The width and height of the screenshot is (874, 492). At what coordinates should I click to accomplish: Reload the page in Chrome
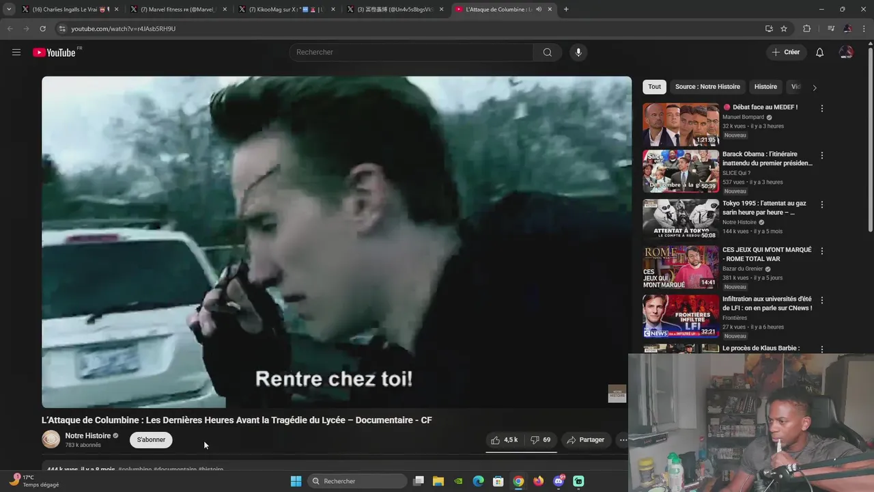tap(43, 29)
